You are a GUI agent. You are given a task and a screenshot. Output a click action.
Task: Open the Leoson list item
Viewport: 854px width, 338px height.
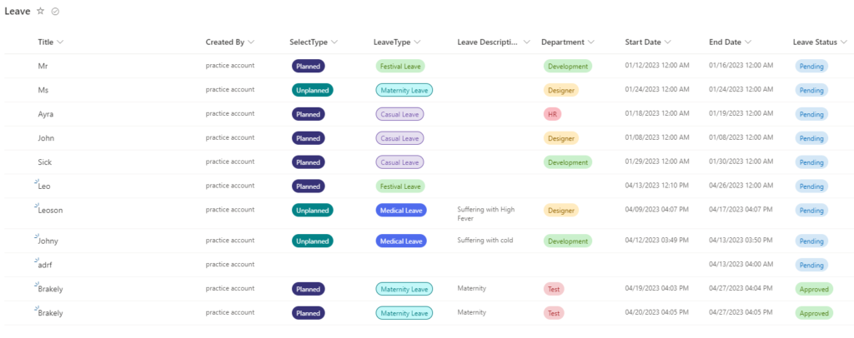pyautogui.click(x=50, y=211)
